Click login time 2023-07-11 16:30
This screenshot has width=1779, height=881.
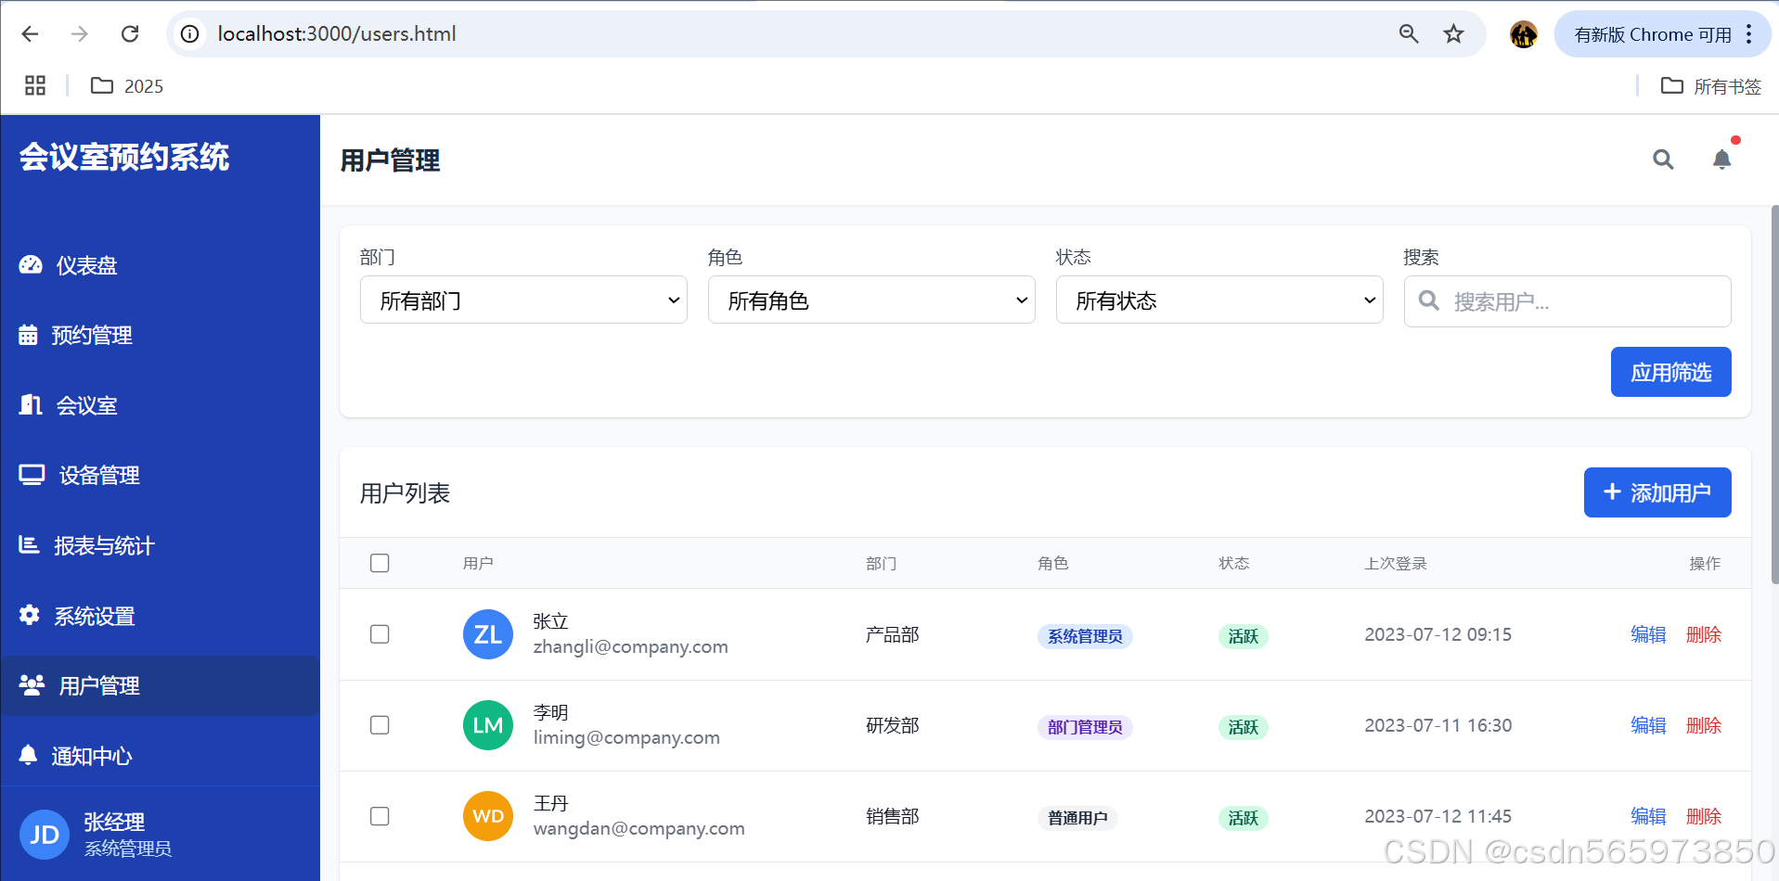(1437, 725)
